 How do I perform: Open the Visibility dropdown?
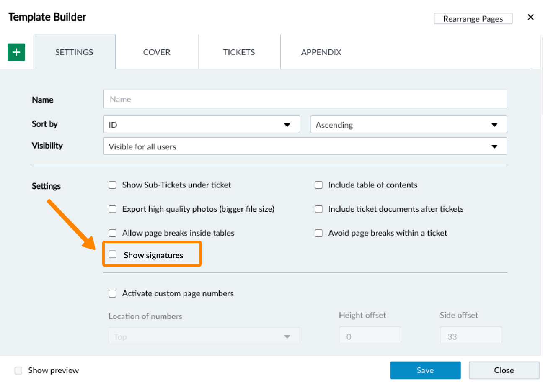tap(305, 146)
